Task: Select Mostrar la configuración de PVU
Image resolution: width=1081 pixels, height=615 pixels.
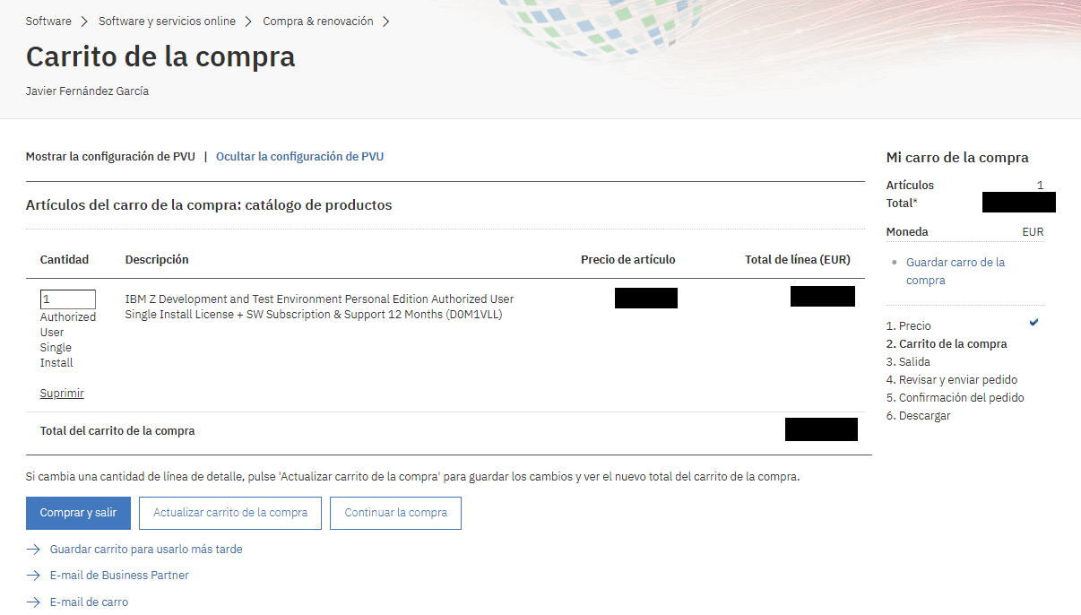Action: coord(110,157)
